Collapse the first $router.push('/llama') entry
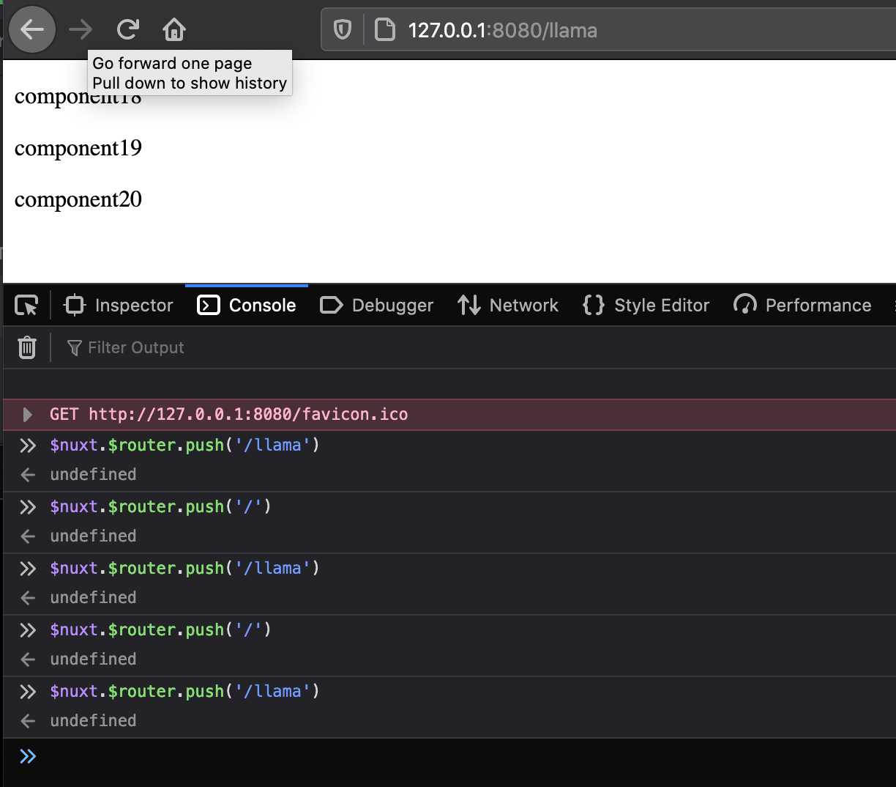Screen dimensions: 896x787 (27, 445)
